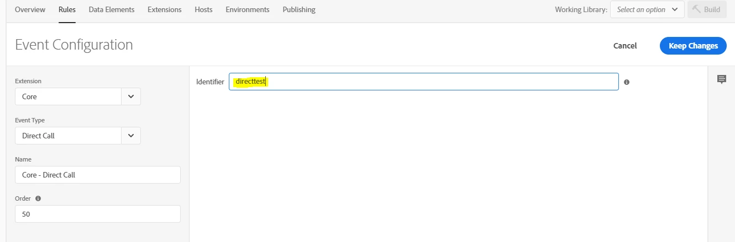Open the Extensions tab
The width and height of the screenshot is (735, 242).
pyautogui.click(x=164, y=10)
